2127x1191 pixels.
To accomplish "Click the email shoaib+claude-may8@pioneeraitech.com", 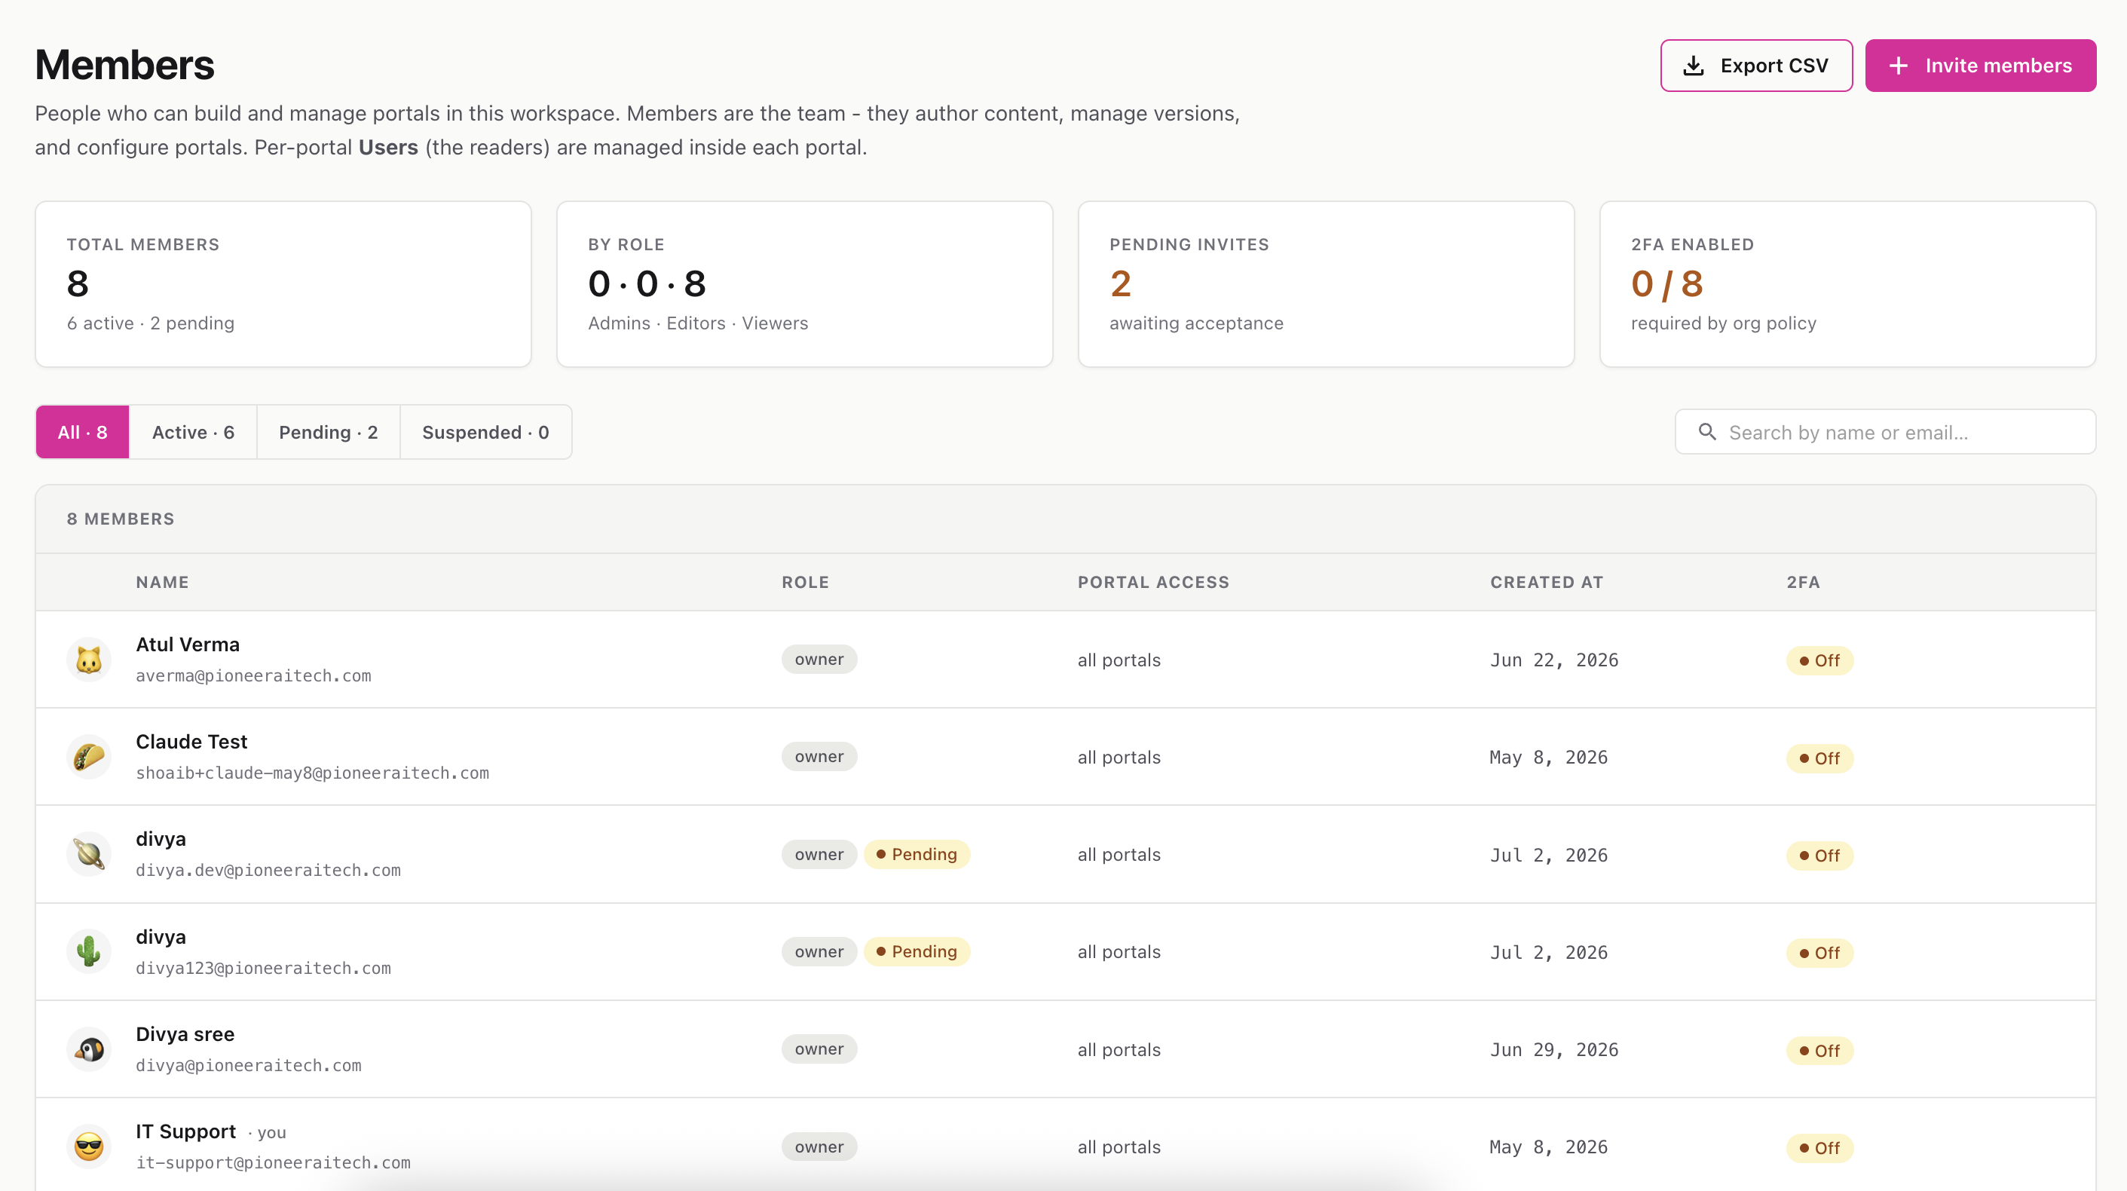I will point(312,773).
